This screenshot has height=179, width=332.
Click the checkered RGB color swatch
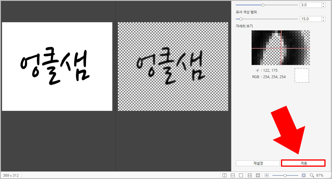tap(301, 75)
